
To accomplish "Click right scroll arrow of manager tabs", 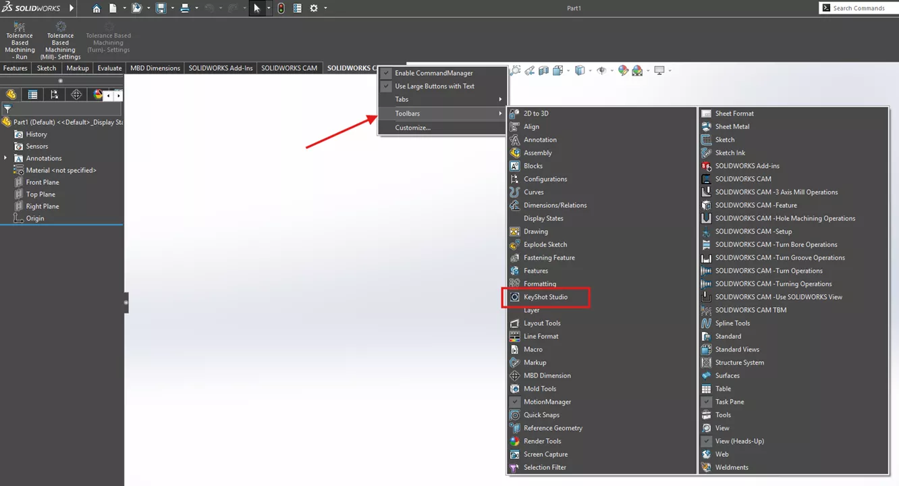I will tap(118, 95).
